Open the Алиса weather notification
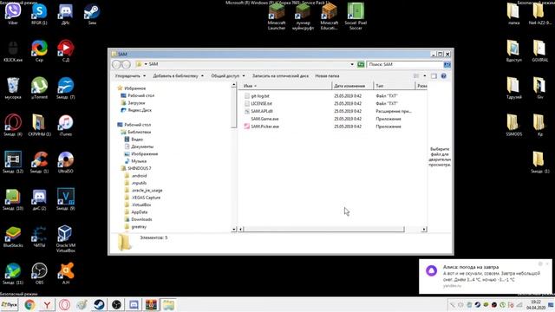This screenshot has height=312, width=555. [486, 276]
